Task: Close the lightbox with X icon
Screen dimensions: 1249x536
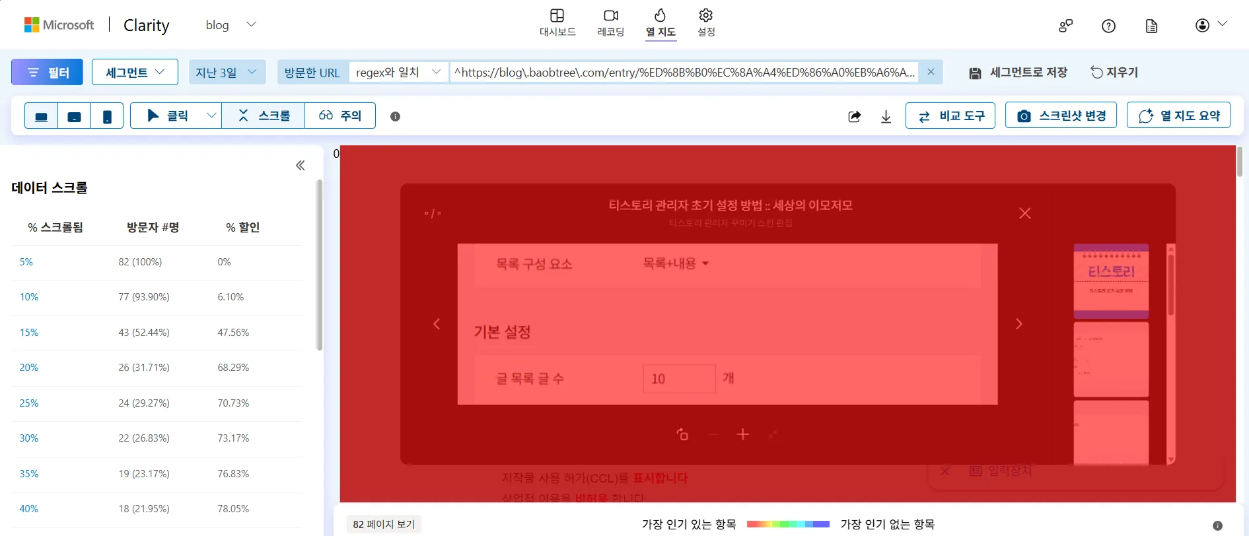Action: click(1024, 213)
